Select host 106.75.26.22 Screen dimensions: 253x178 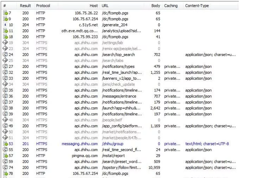click(x=86, y=13)
